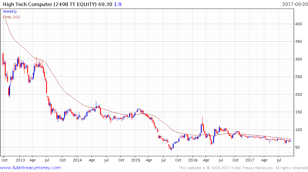Click the 2013 time axis label
This screenshot has height=172, width=308.
pyautogui.click(x=20, y=160)
